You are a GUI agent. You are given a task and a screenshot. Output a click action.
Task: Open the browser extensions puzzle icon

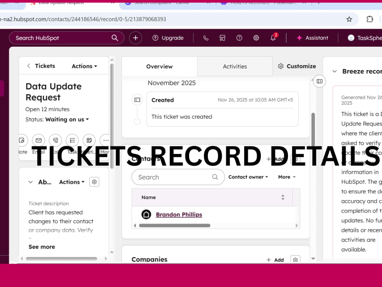pos(370,19)
